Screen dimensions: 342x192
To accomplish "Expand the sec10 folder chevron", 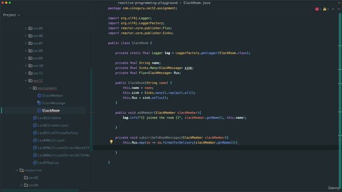I will (26, 66).
